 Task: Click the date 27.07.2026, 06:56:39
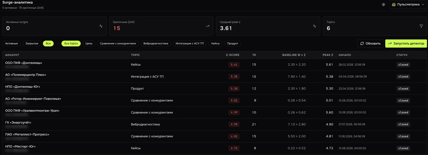pos(352,124)
